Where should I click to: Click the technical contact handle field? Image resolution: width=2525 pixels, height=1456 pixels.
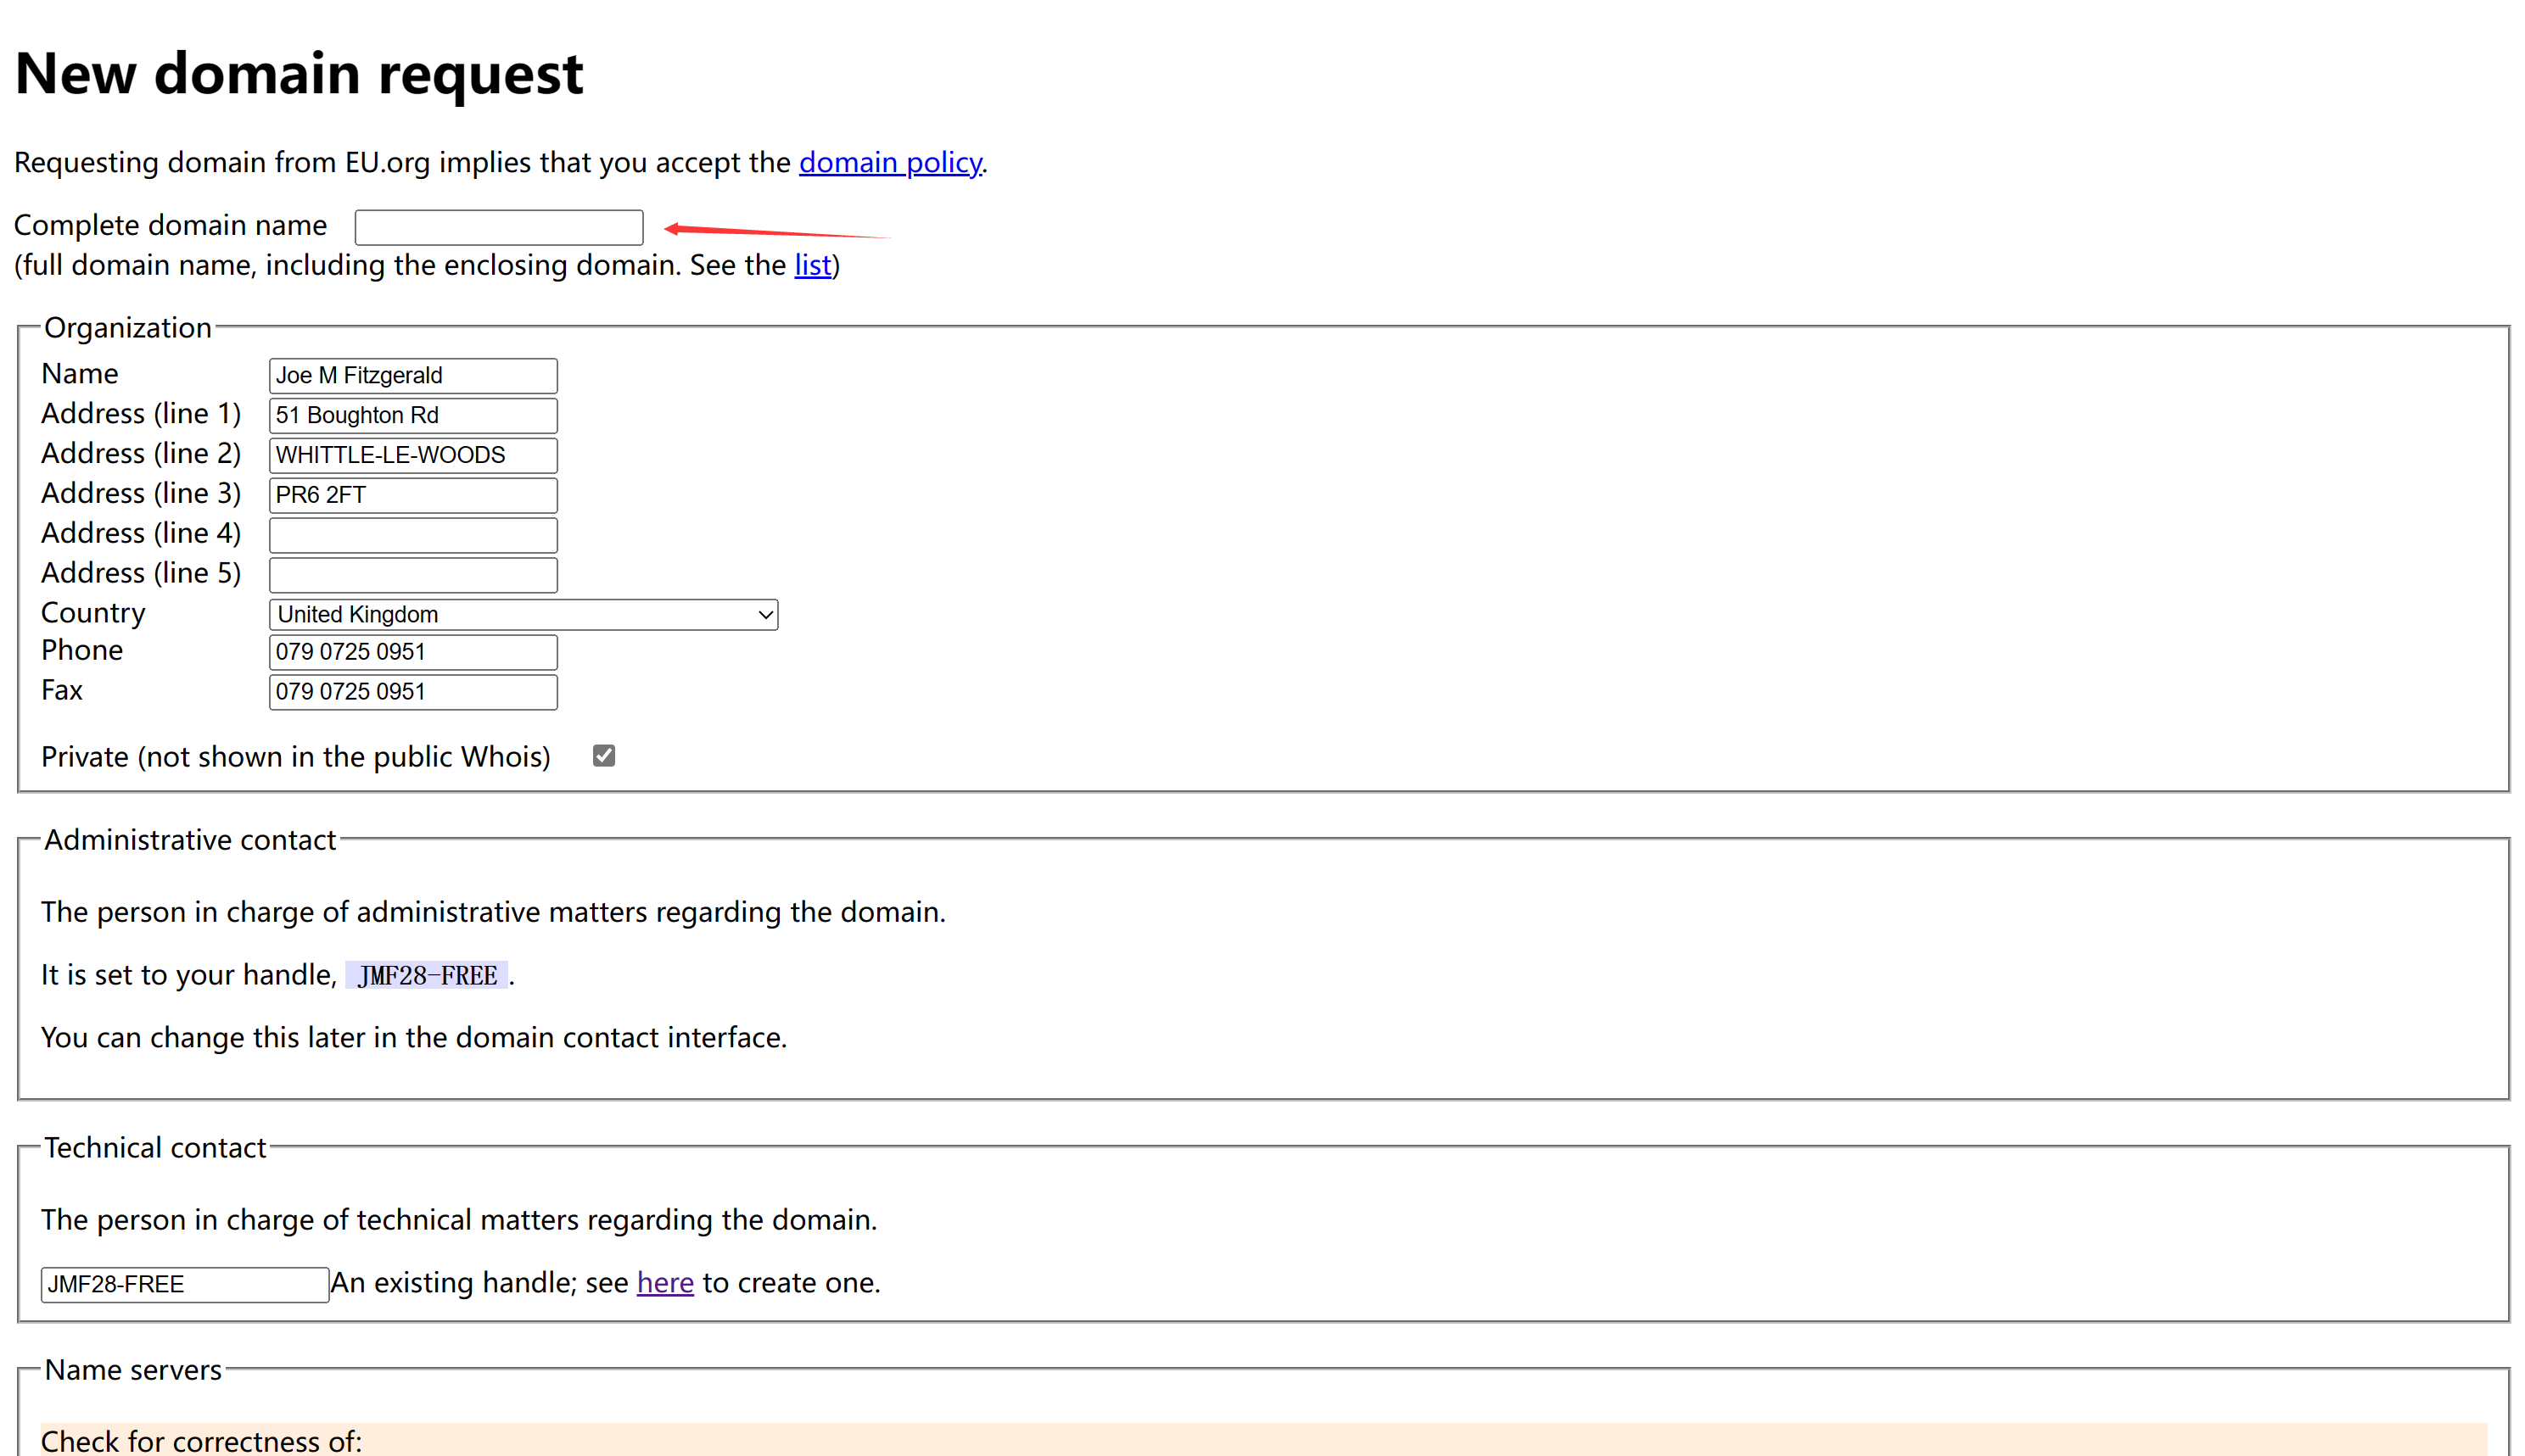point(184,1284)
